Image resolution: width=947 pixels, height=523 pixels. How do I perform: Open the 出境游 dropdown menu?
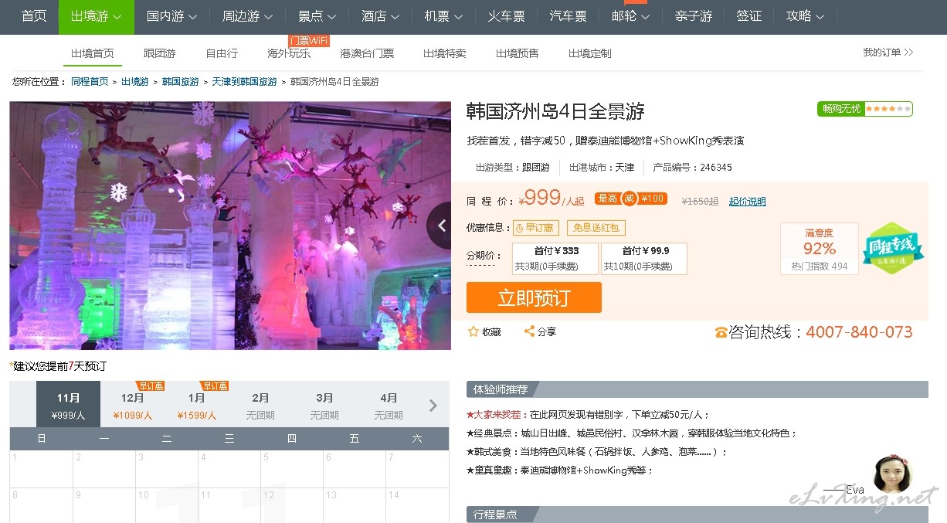tap(97, 16)
